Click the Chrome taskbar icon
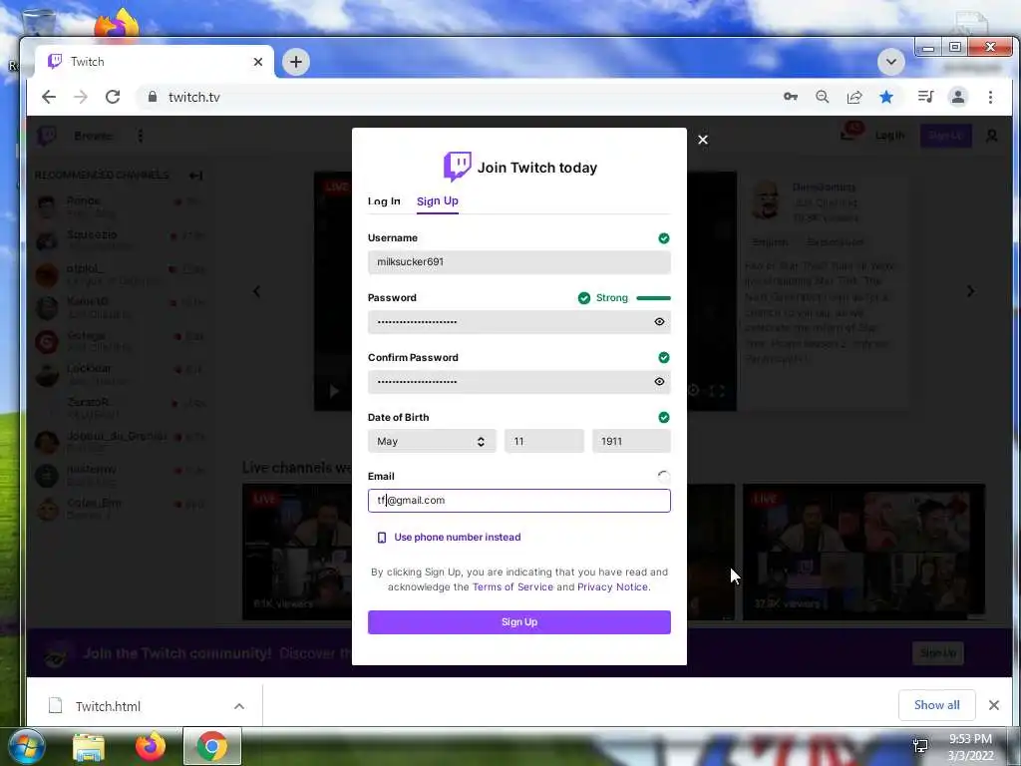Screen dimensions: 1021x766 (x=212, y=746)
